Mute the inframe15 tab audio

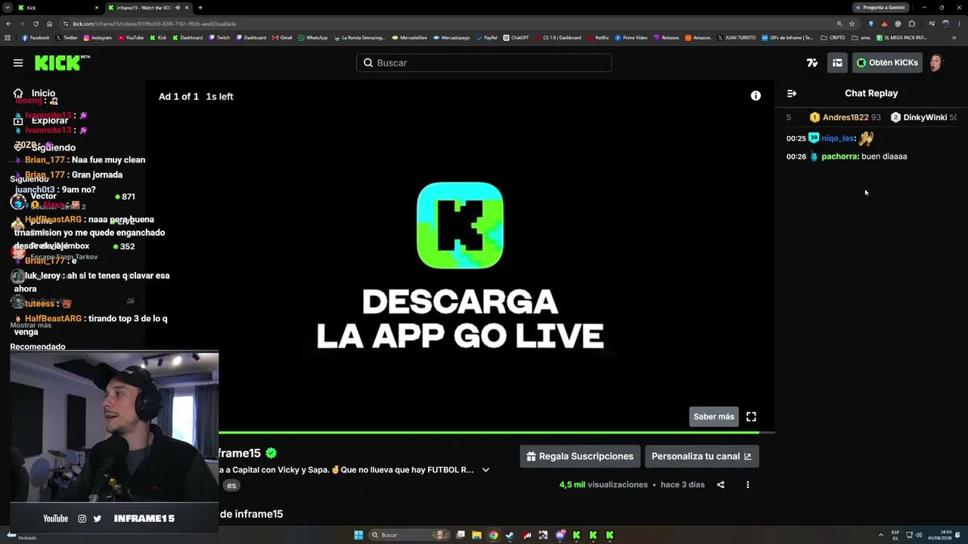[178, 8]
